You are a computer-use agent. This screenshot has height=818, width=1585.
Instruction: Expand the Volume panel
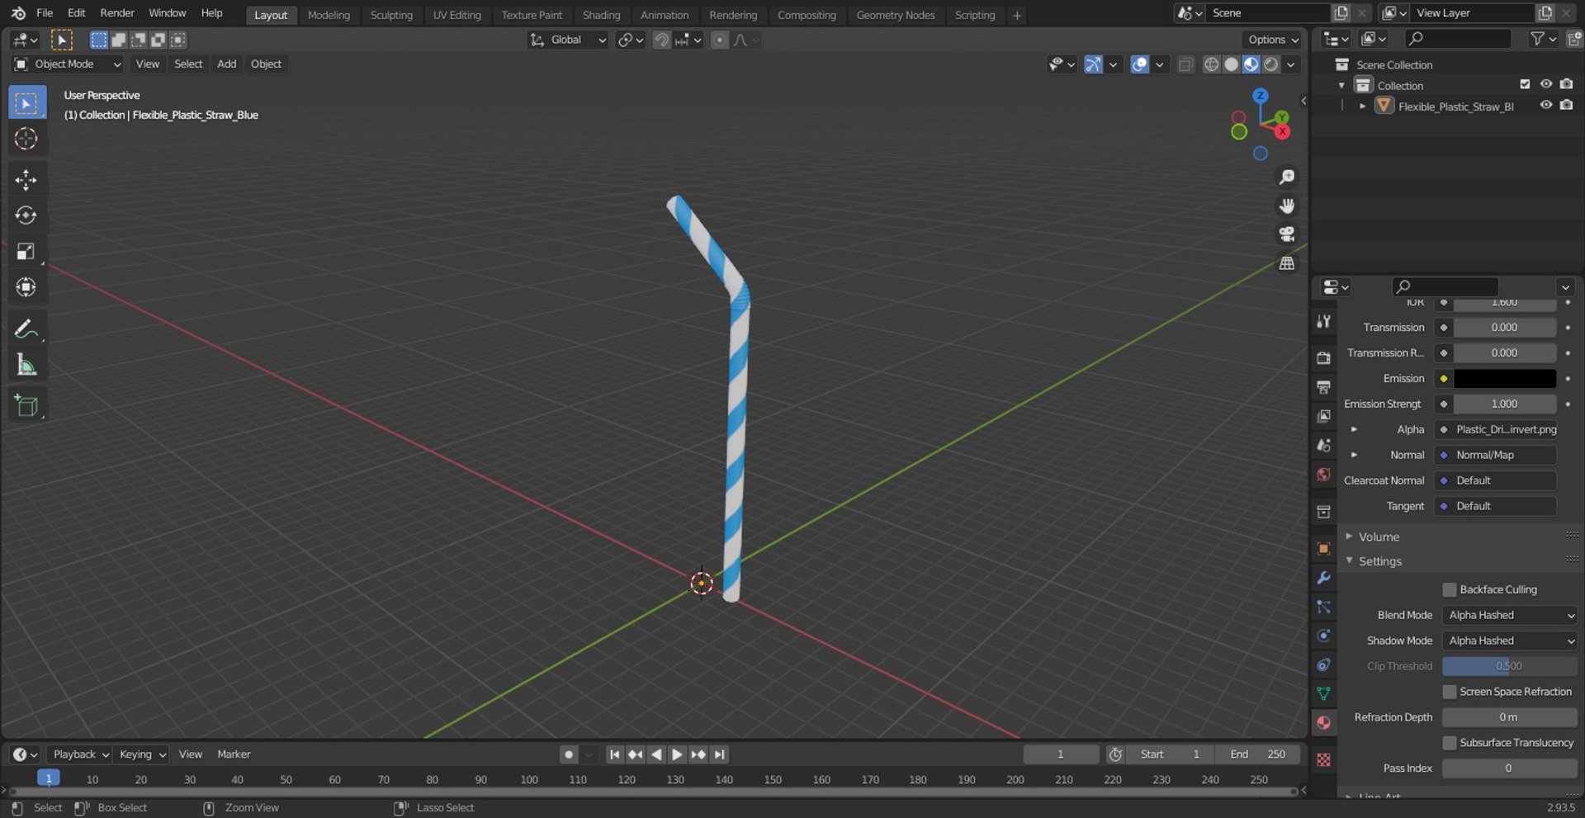[1379, 537]
